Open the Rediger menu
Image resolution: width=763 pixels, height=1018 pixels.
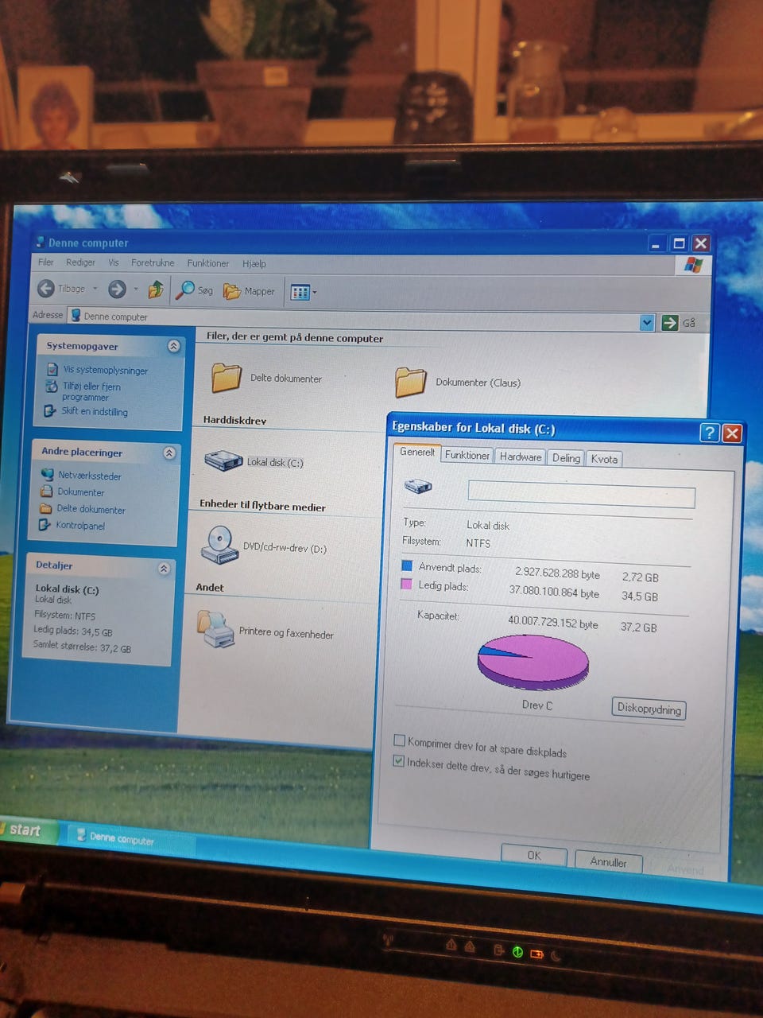click(x=80, y=262)
